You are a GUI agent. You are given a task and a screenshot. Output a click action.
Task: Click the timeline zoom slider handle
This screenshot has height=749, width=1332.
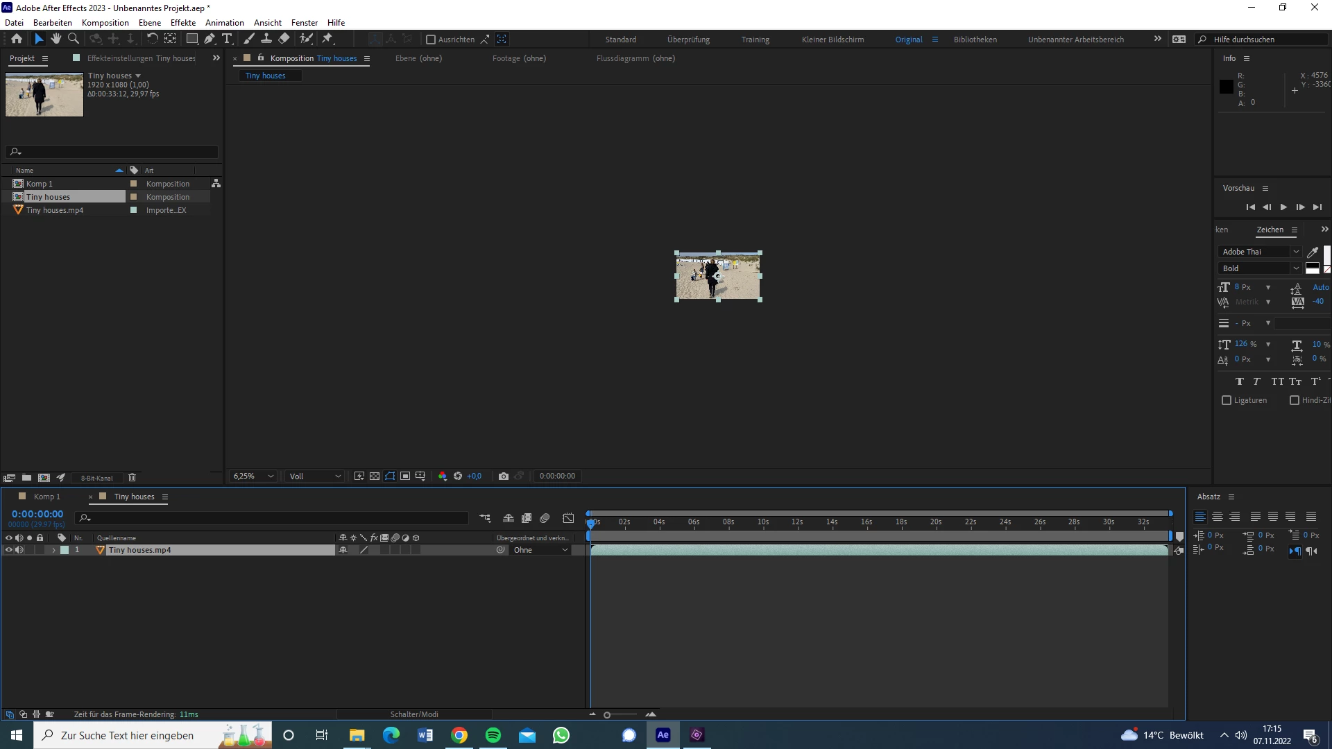tap(607, 714)
